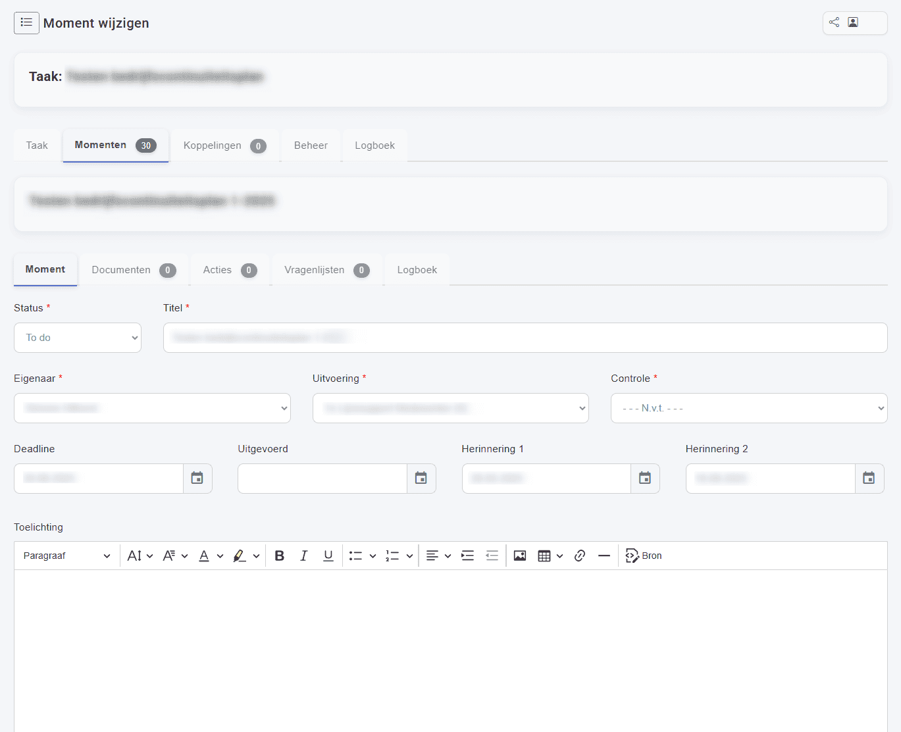901x732 pixels.
Task: Open the Logboek tab next to Beheer
Action: (375, 145)
